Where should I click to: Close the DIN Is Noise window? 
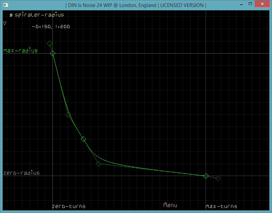pyautogui.click(x=261, y=5)
